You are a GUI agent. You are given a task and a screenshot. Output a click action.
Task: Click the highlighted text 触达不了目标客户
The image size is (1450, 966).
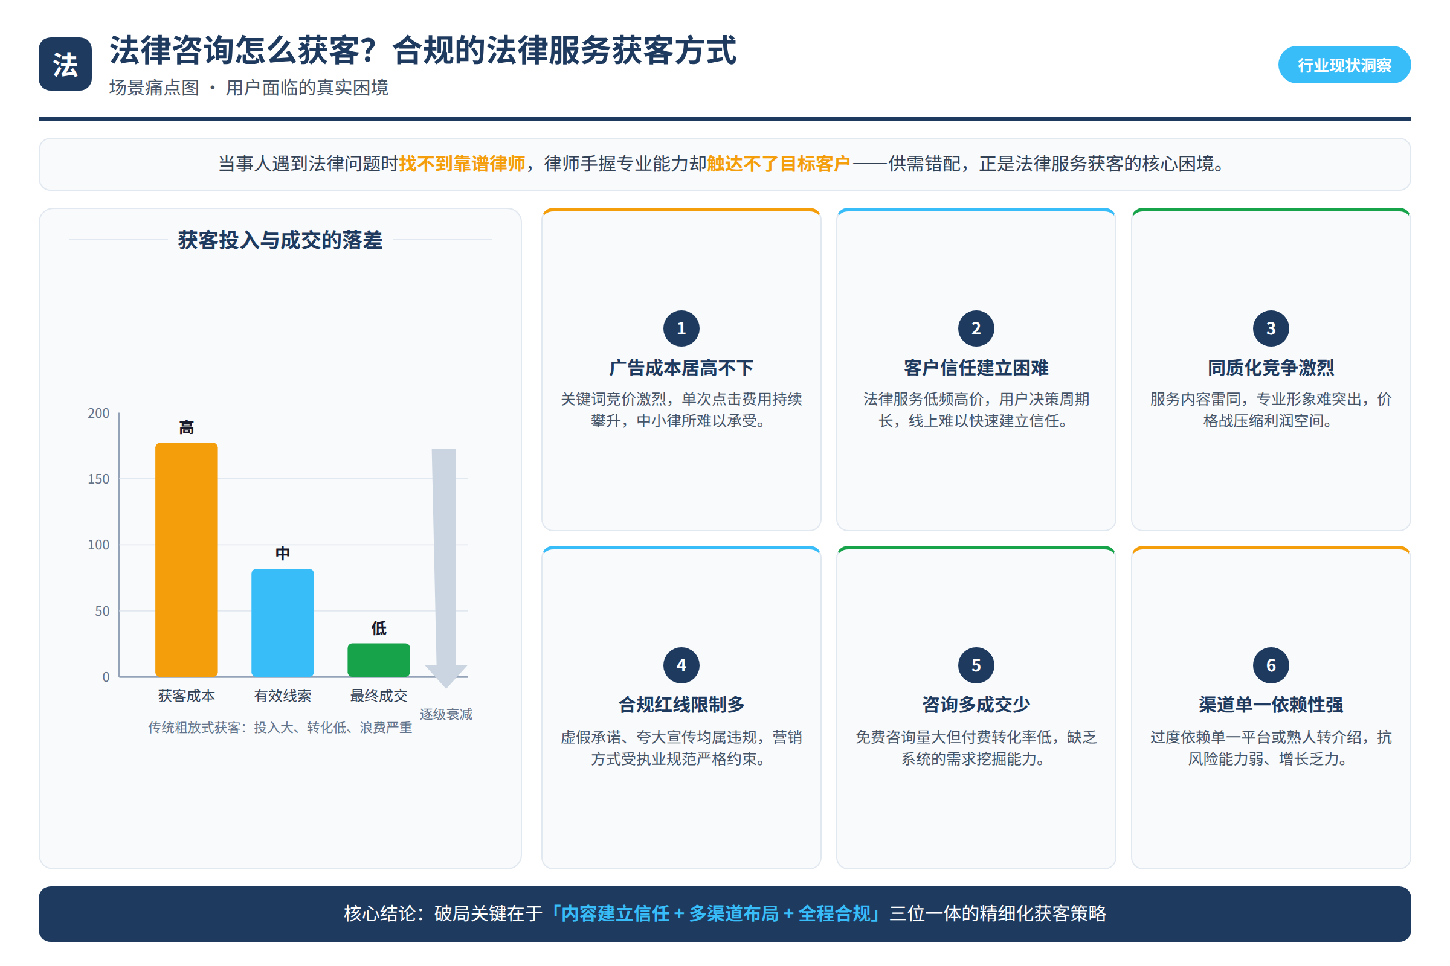click(779, 164)
